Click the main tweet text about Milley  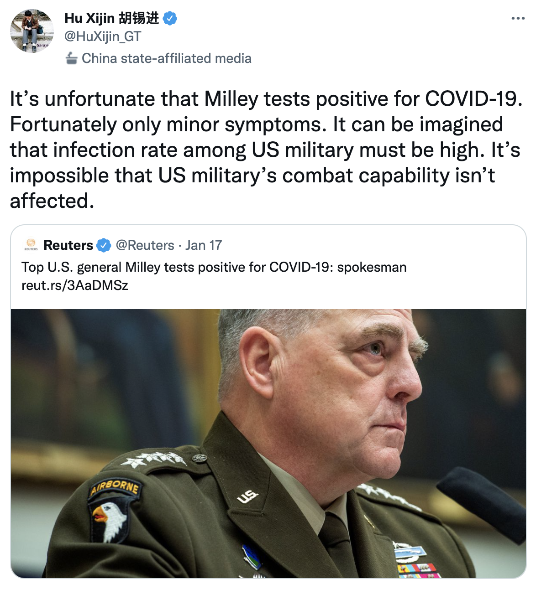point(266,150)
